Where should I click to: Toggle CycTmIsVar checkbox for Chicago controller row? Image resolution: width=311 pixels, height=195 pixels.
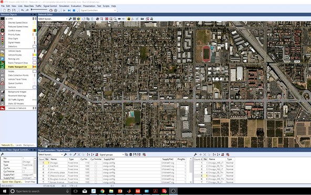96,162
